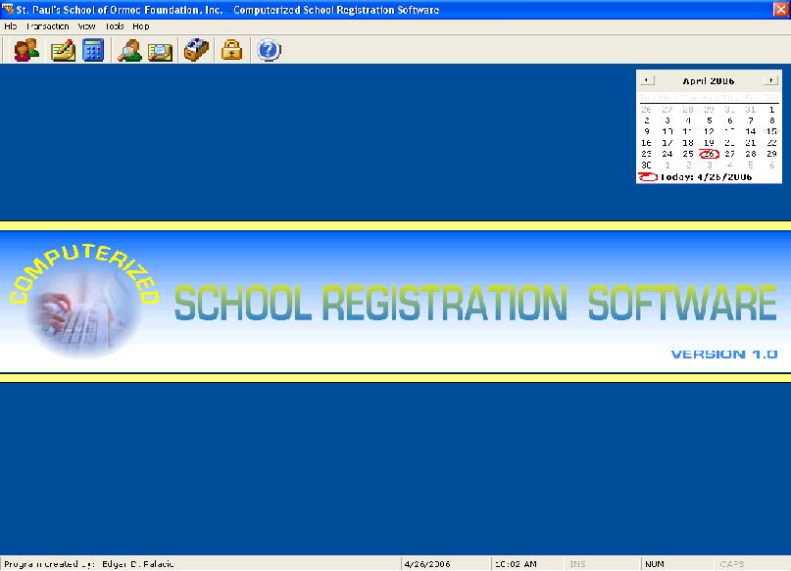Select circled date 26 in the calendar

(x=709, y=154)
